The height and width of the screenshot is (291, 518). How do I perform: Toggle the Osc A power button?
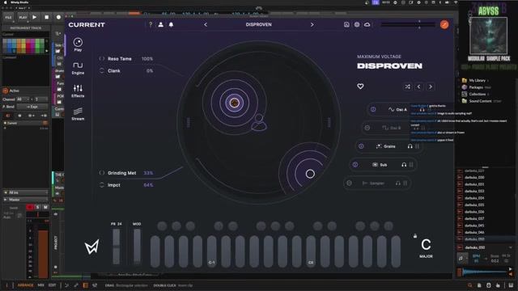373,109
